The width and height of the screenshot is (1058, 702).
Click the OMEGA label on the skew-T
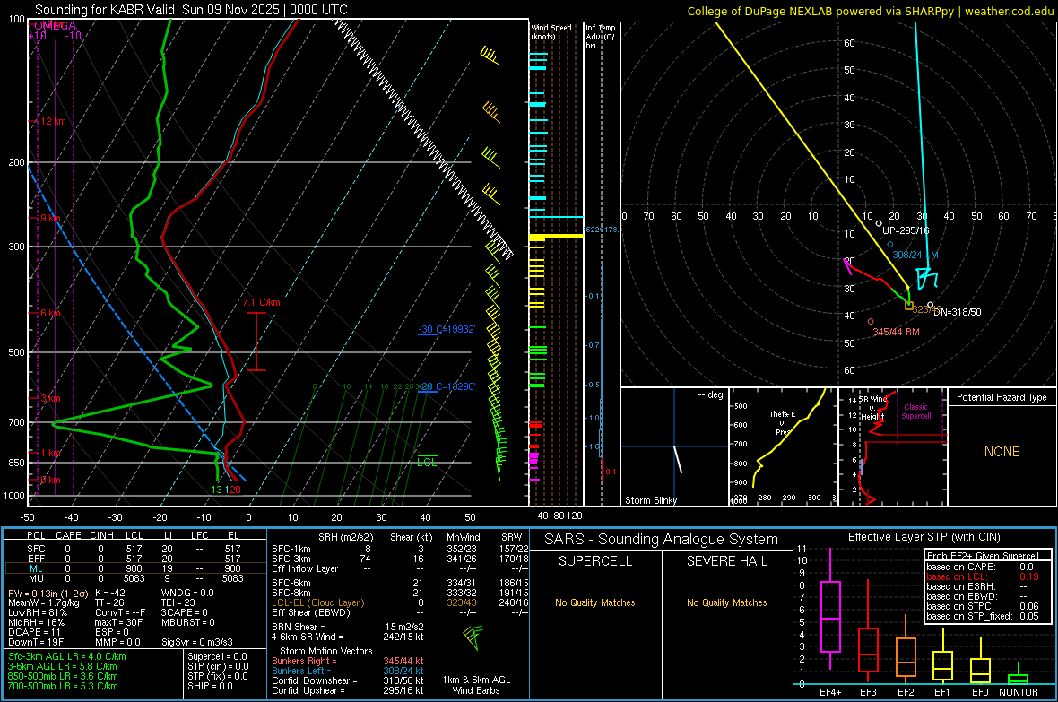55,26
